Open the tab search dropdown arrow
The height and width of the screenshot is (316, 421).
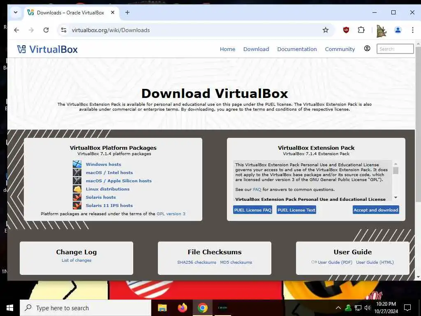[x=16, y=12]
